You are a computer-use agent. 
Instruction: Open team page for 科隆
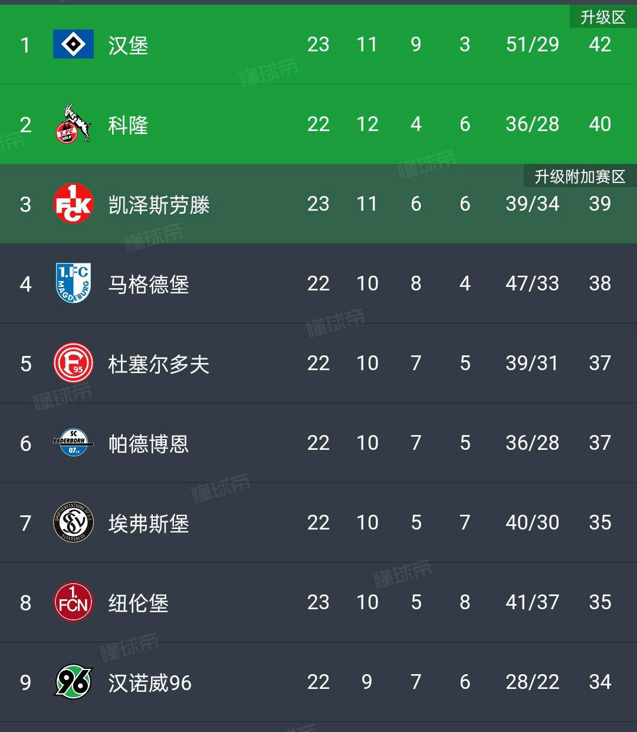pyautogui.click(x=128, y=125)
